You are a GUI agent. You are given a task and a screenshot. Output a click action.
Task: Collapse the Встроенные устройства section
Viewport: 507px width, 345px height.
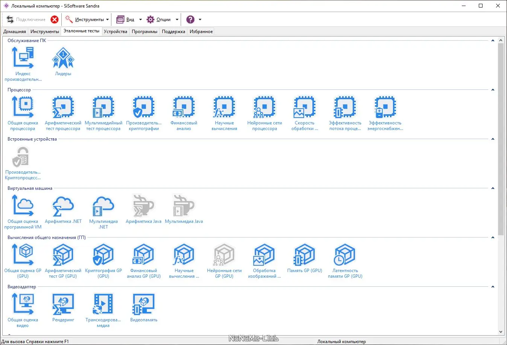(493, 139)
